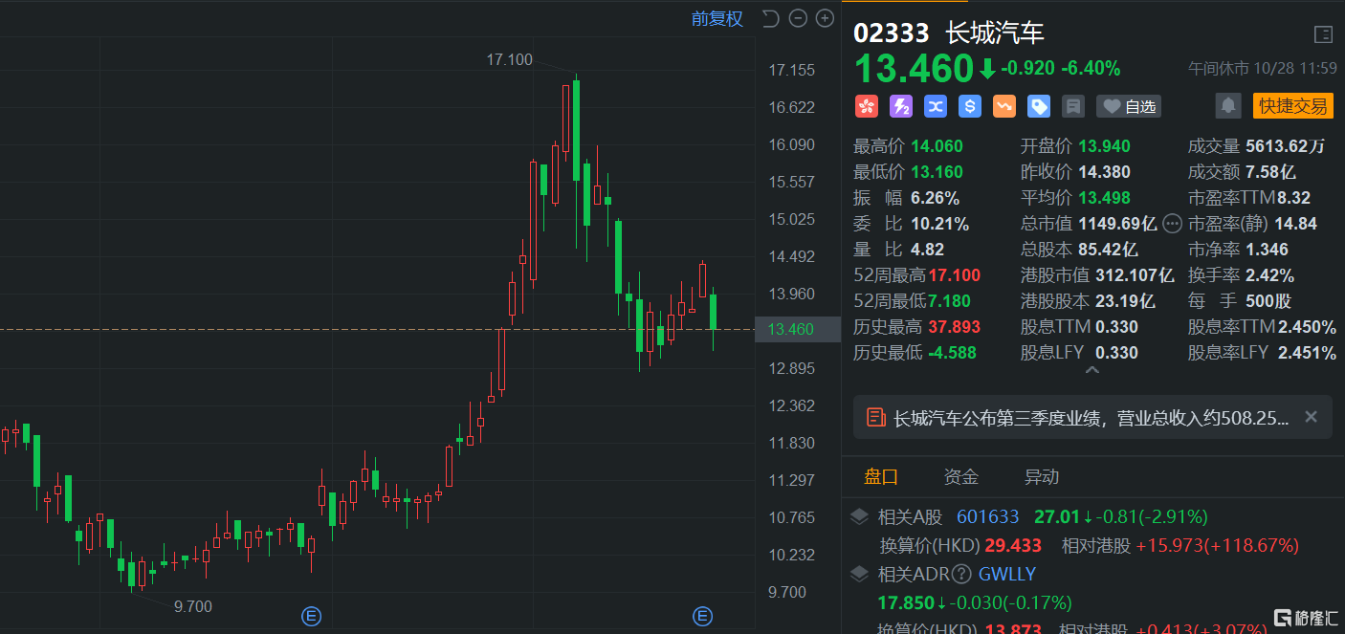Click the 股息率TTM 2.450% value
This screenshot has width=1345, height=634.
pyautogui.click(x=1307, y=327)
